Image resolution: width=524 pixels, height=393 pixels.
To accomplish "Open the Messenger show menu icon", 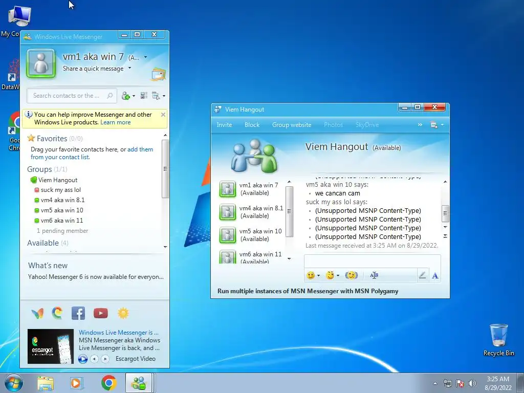I will 156,96.
